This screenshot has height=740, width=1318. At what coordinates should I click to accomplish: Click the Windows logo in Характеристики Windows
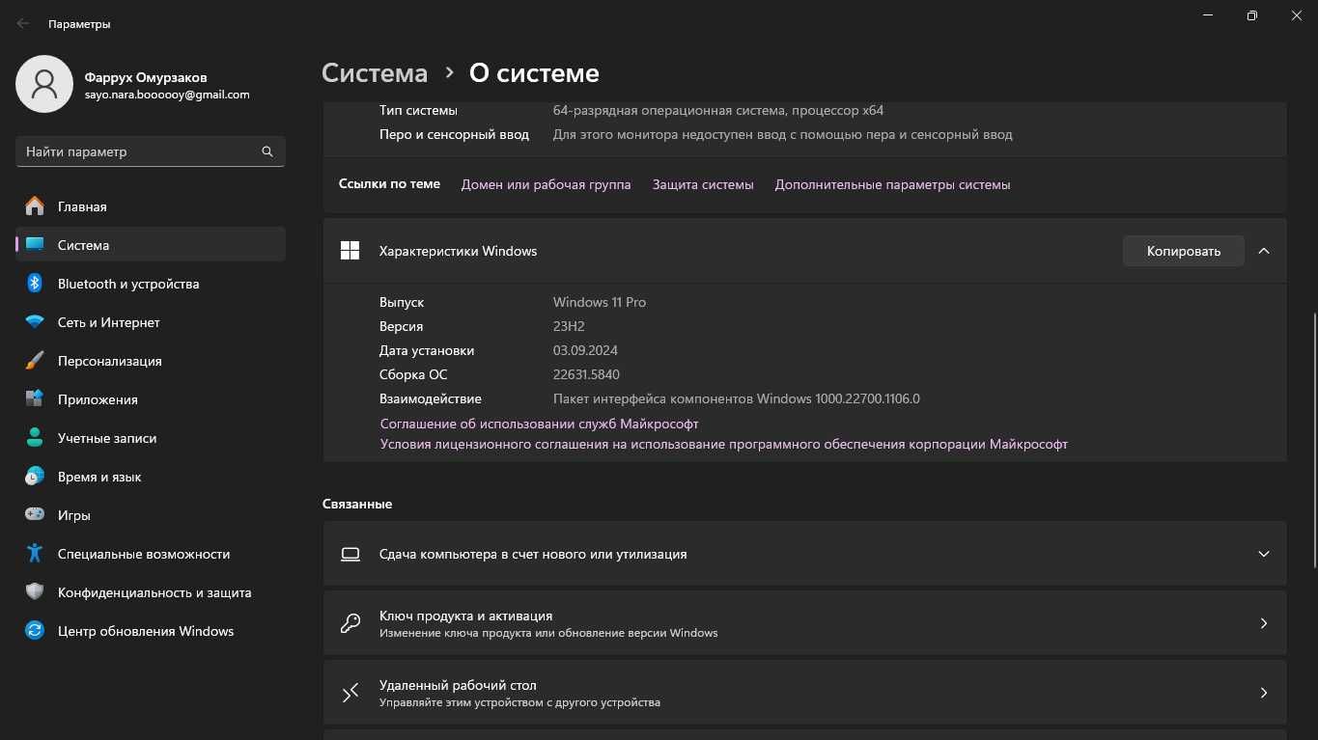pyautogui.click(x=350, y=251)
